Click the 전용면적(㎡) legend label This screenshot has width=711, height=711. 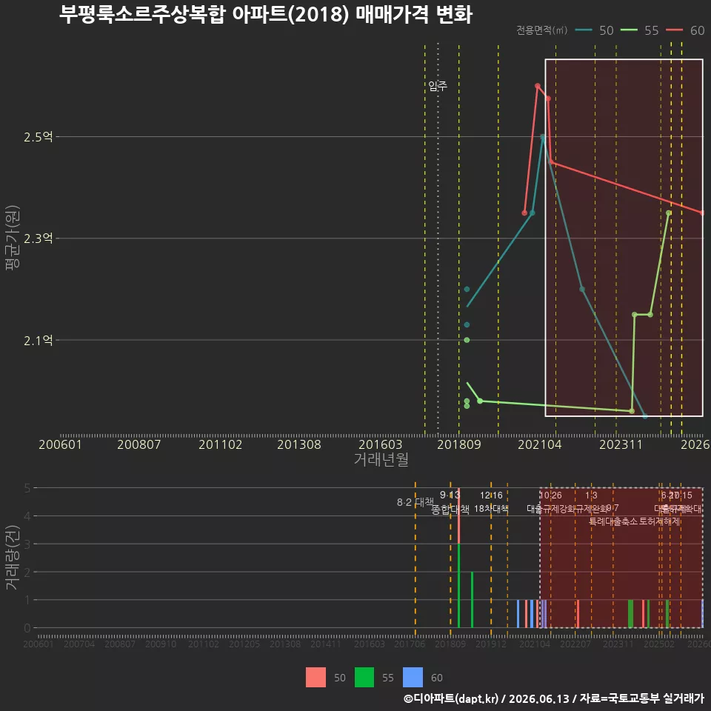tap(542, 30)
